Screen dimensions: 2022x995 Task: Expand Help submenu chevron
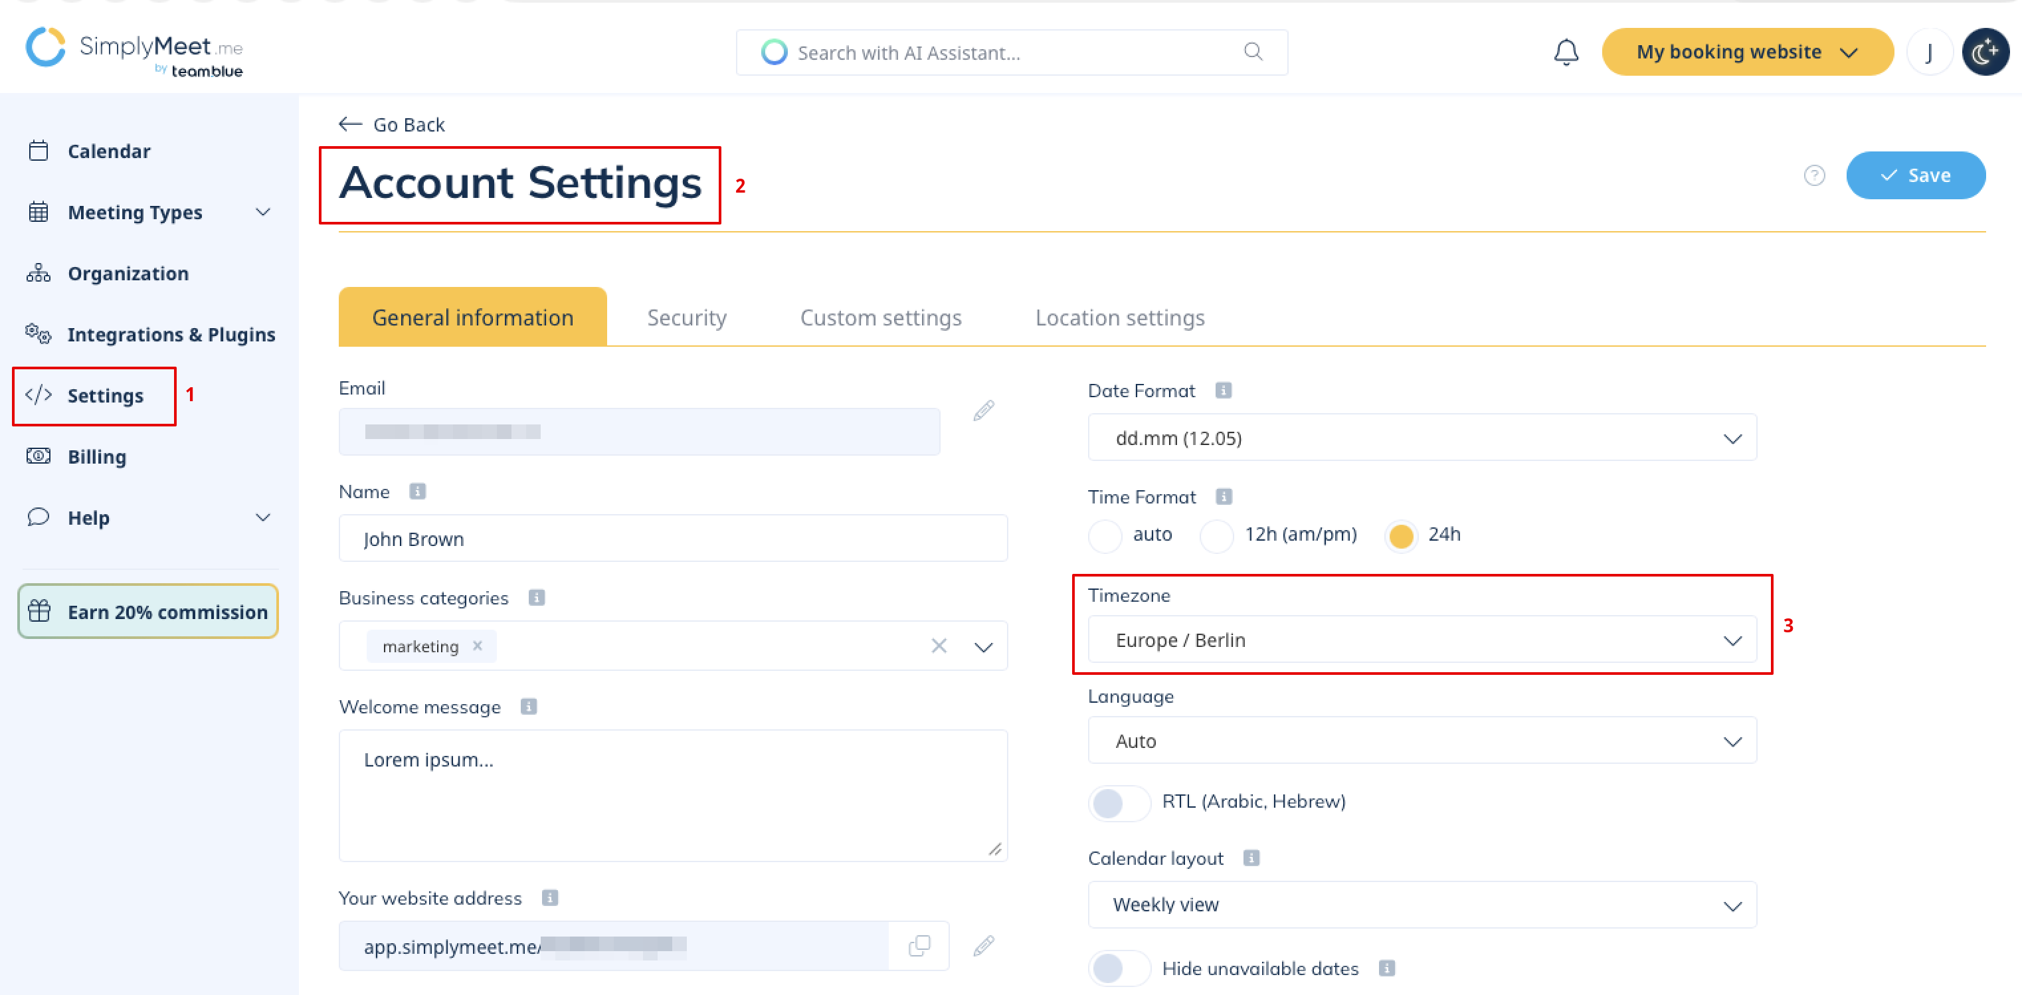coord(263,517)
